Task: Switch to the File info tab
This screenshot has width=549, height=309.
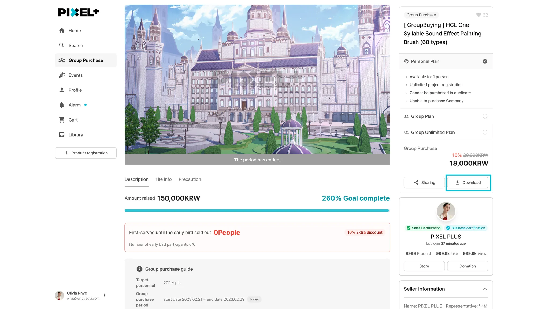Action: [x=164, y=179]
